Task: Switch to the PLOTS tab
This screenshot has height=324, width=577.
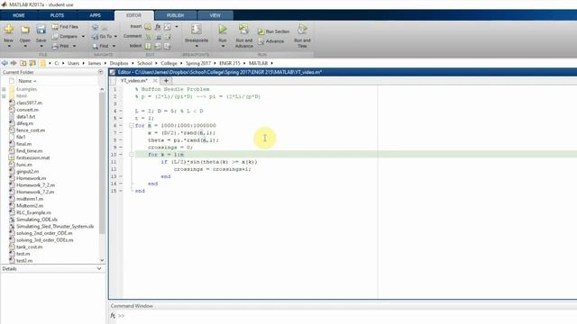Action: (57, 15)
